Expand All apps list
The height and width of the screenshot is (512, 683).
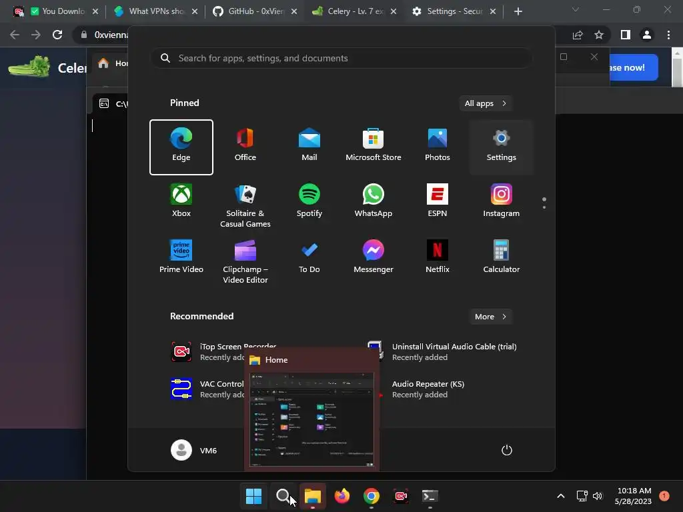(486, 103)
